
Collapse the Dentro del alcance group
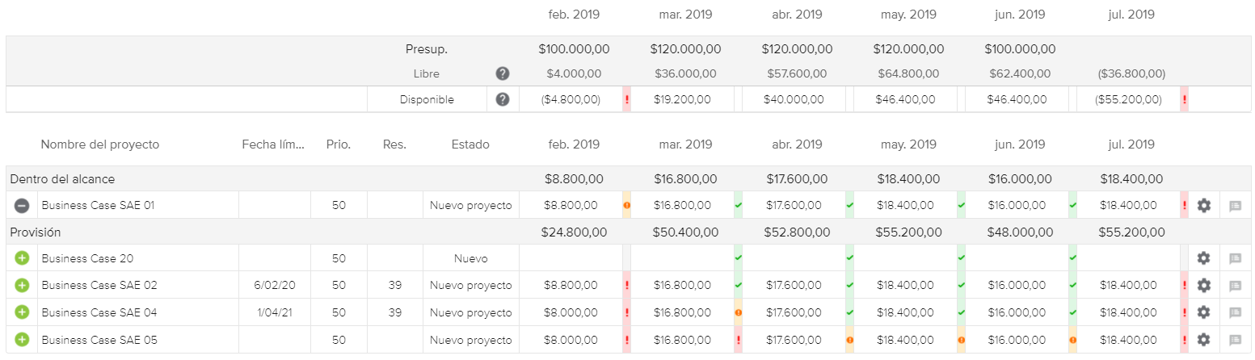pos(62,178)
